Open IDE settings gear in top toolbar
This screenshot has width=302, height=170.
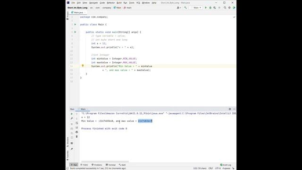[229, 8]
